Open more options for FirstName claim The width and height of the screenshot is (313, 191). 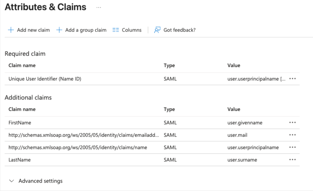pos(292,123)
